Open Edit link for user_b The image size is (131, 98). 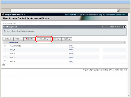(x=71, y=54)
